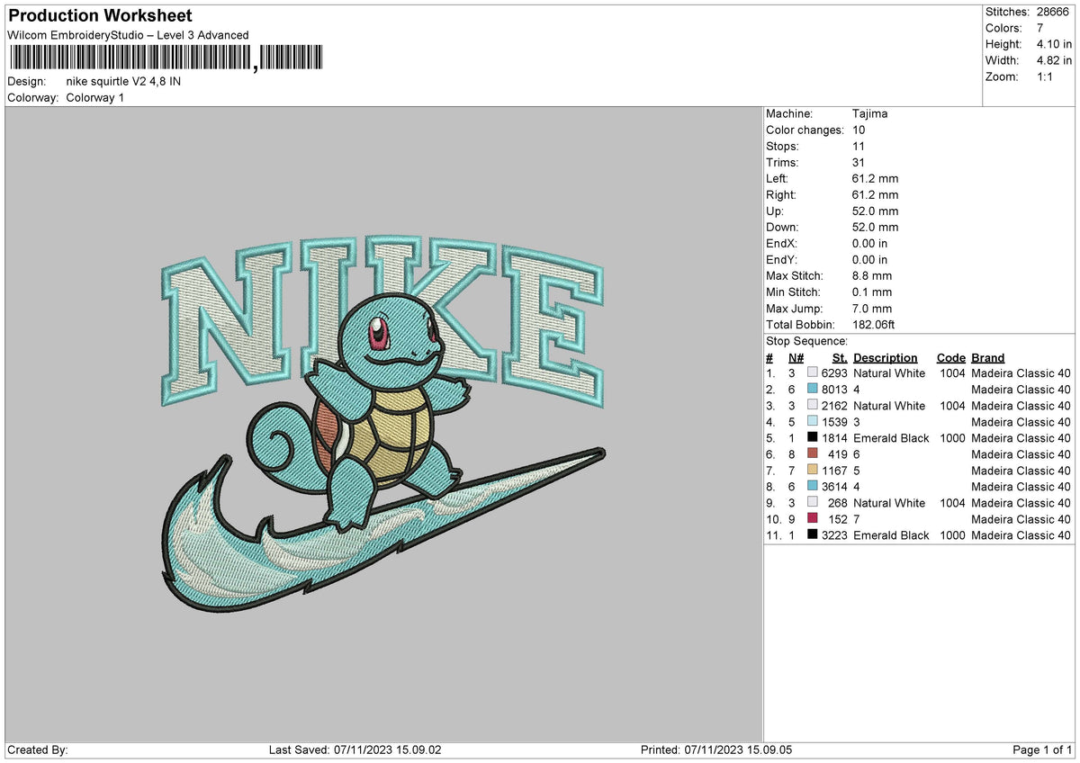
Task: Click the "Code" column header
Action: click(950, 357)
